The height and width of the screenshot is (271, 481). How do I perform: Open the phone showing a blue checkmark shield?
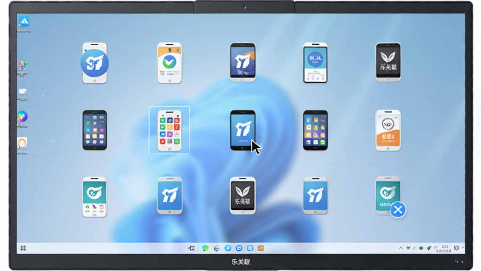click(x=169, y=63)
